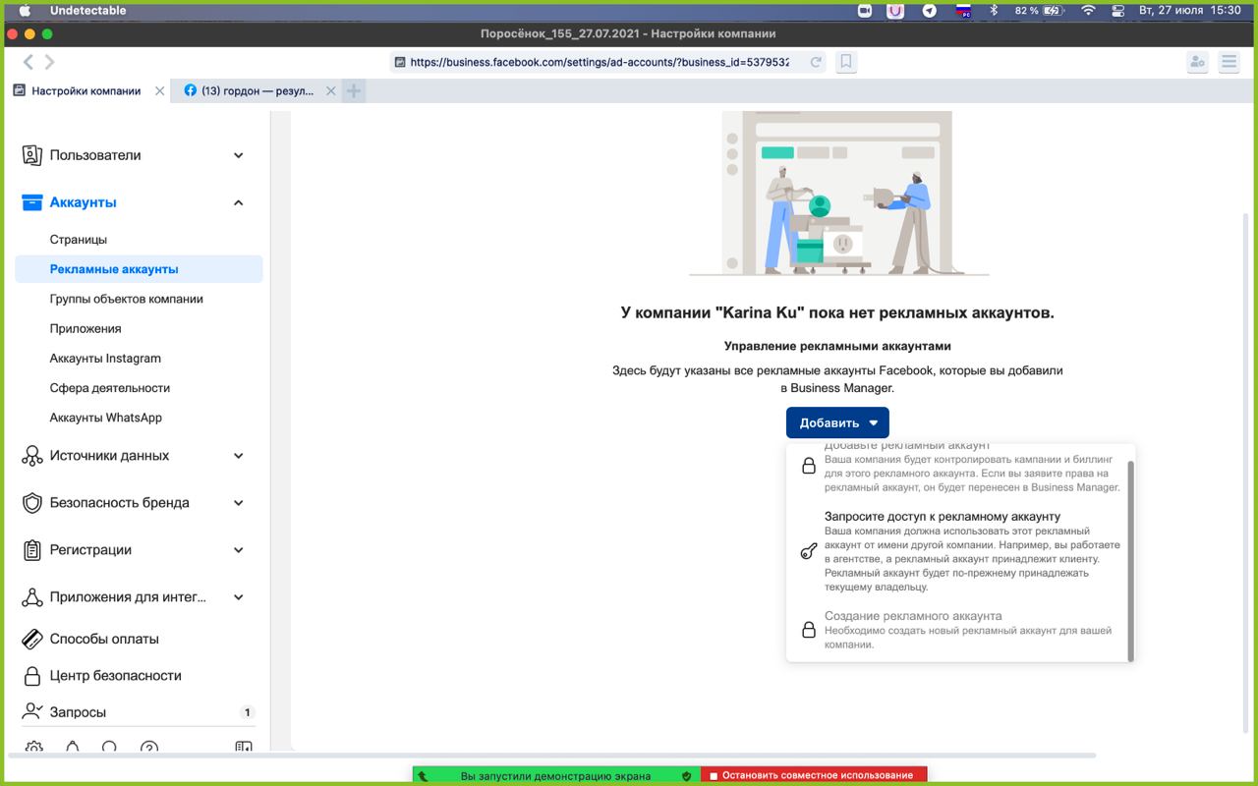Click lock icon beside Создание рекламного аккаунта
The height and width of the screenshot is (786, 1258).
(x=809, y=630)
